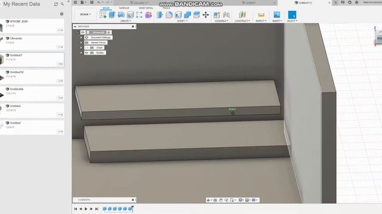Select the Joint tool icon
Screen dimensions: 382x214
[x=226, y=15]
